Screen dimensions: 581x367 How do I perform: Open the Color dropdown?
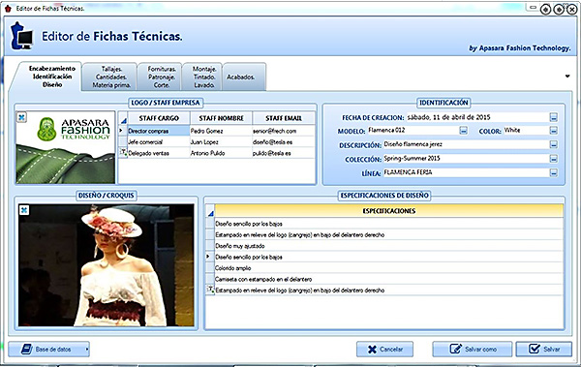[553, 131]
